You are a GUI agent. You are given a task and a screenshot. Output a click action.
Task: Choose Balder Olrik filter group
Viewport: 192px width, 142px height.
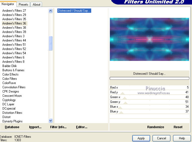point(10,66)
